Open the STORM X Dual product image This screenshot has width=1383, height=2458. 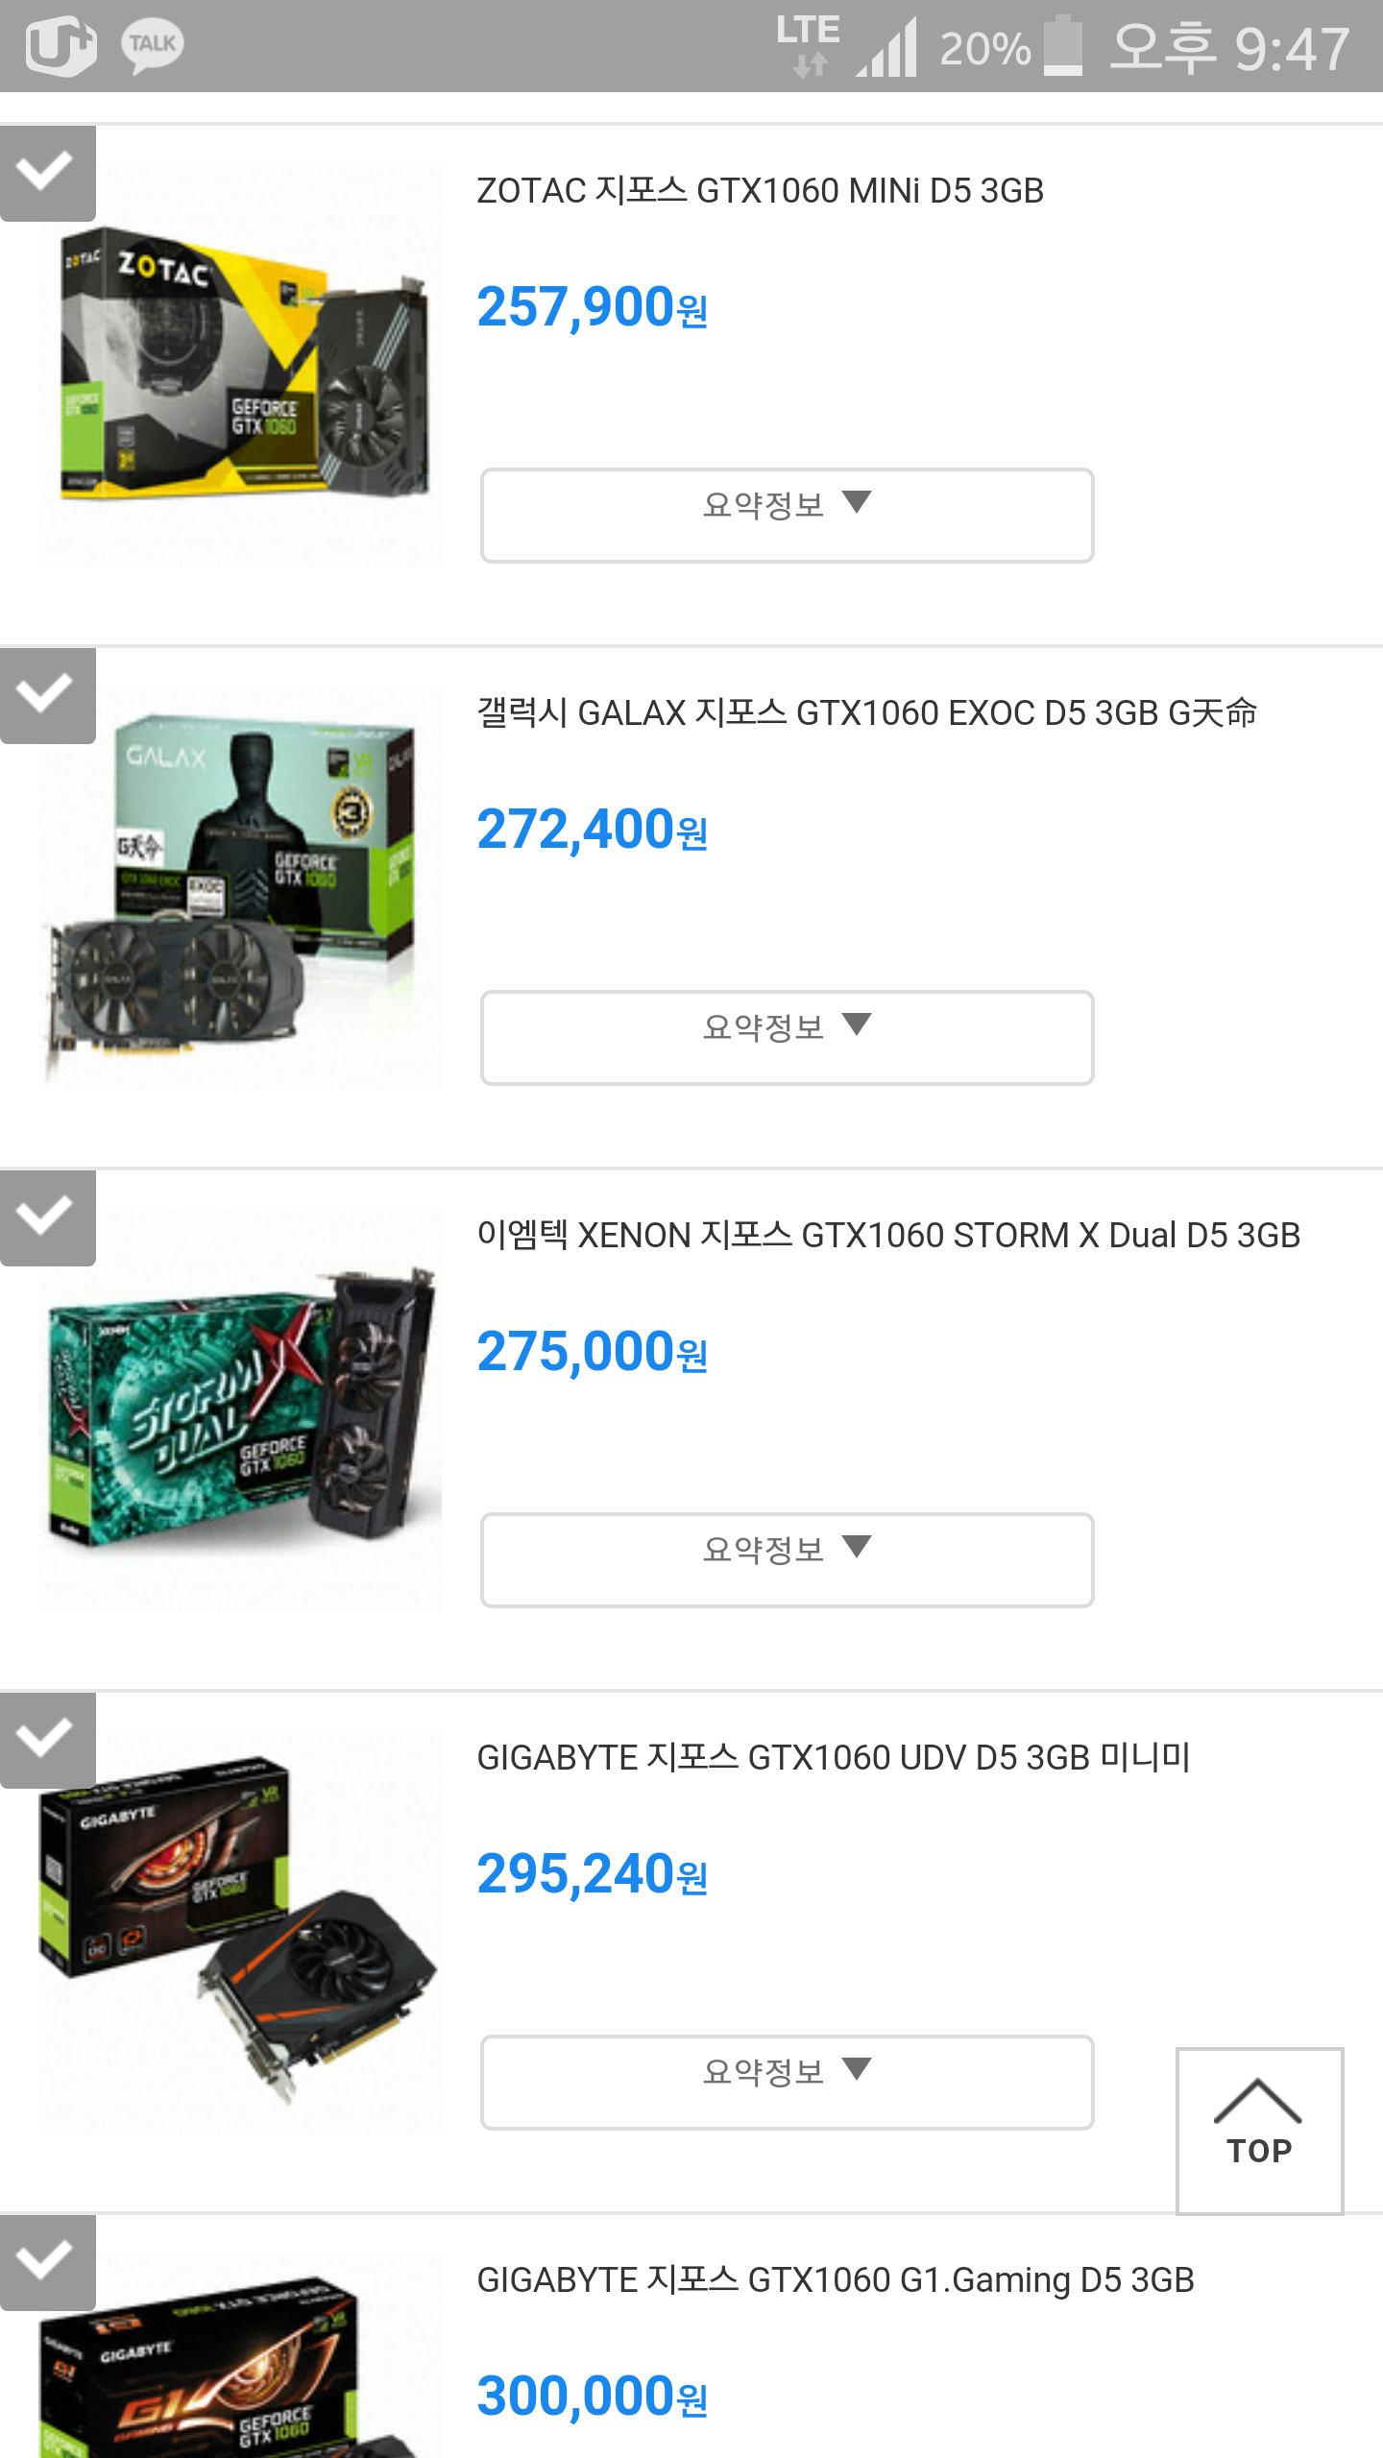(x=240, y=1410)
